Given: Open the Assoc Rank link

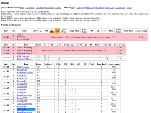Looking at the screenshot, I should click(x=30, y=8).
